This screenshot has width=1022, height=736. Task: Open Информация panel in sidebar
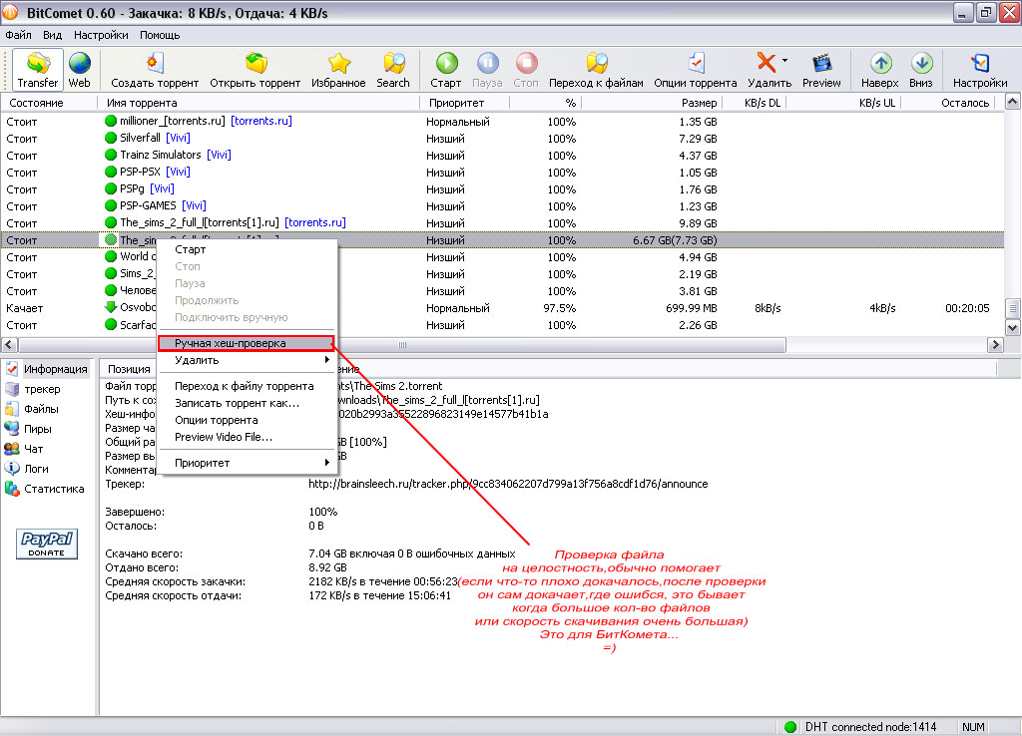click(46, 369)
